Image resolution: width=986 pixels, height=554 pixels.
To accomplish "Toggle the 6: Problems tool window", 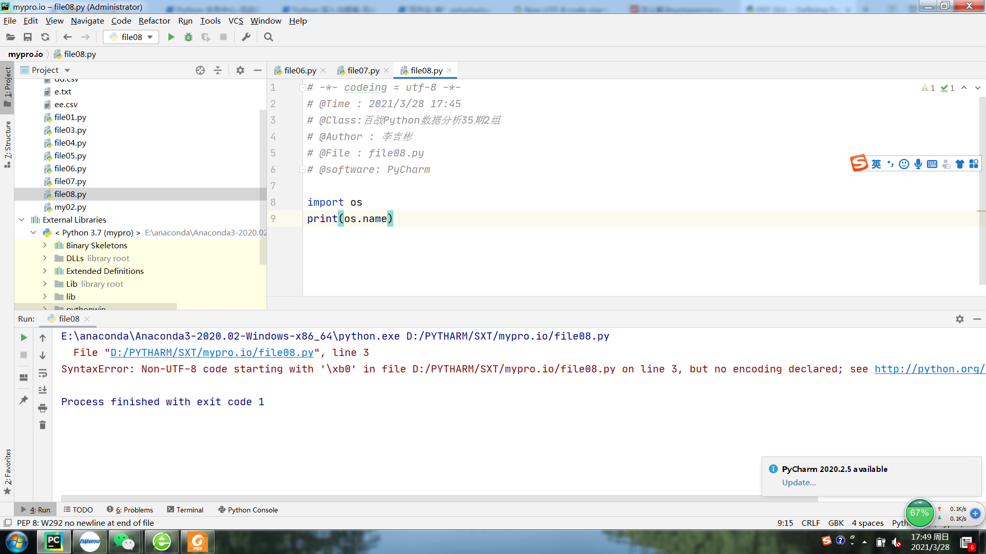I will 130,510.
